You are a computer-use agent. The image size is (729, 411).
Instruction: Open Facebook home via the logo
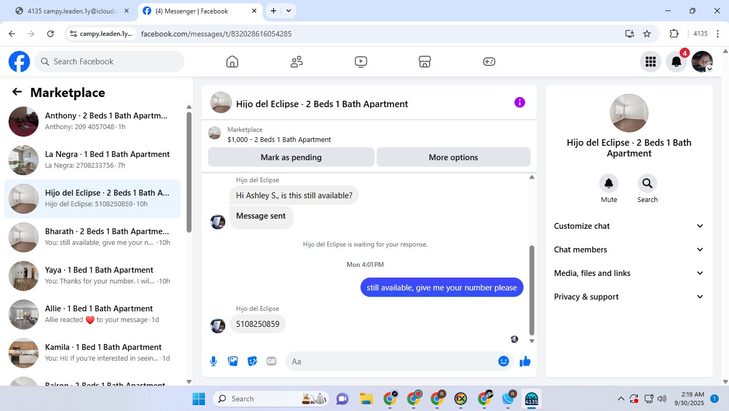click(x=19, y=62)
